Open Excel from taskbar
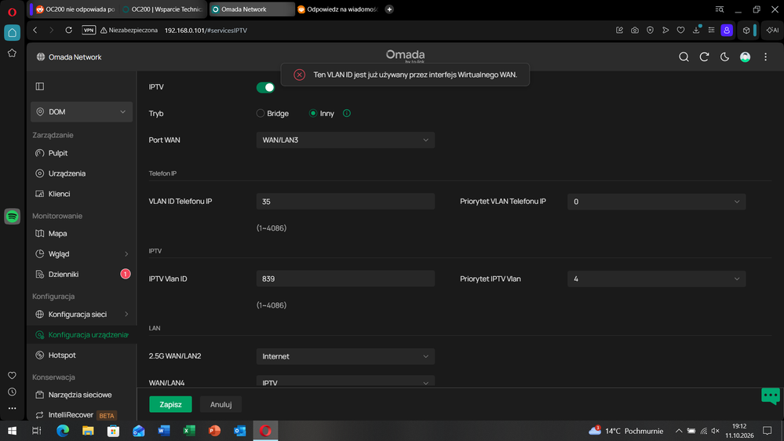This screenshot has height=441, width=784. (189, 431)
